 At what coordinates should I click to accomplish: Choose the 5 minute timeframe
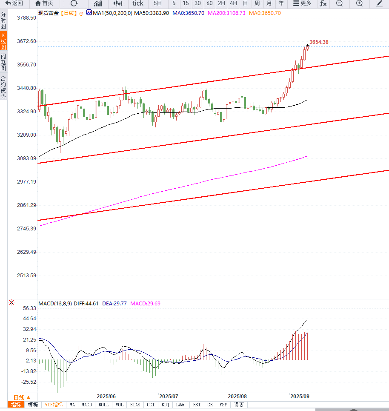tap(174, 3)
